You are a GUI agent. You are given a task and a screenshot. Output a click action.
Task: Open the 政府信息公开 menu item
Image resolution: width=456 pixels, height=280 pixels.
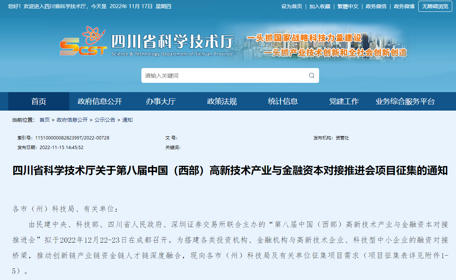click(100, 101)
